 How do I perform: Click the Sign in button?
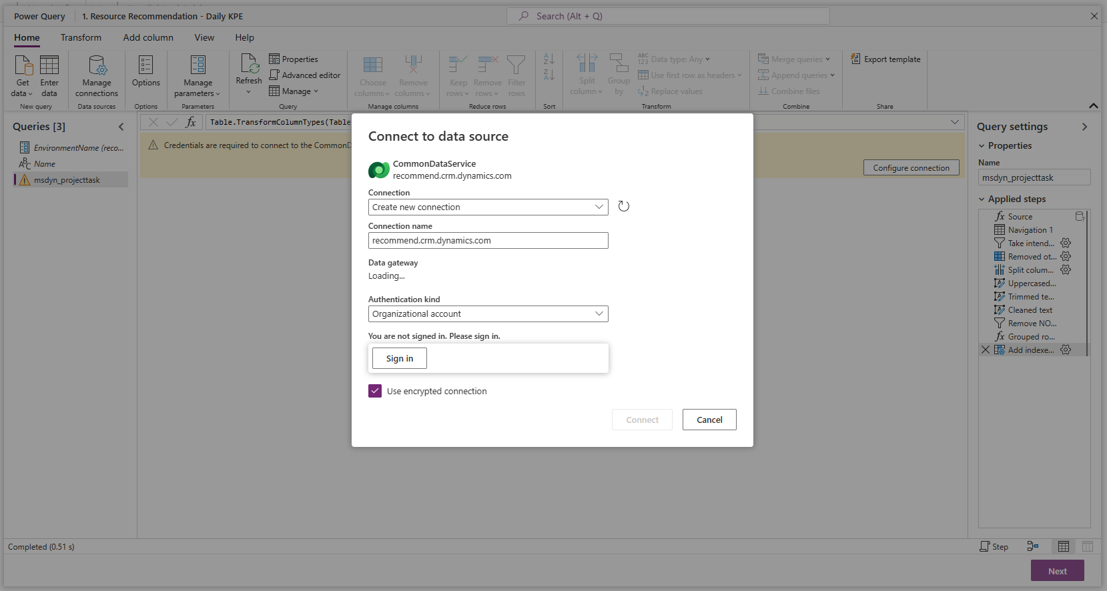[400, 358]
